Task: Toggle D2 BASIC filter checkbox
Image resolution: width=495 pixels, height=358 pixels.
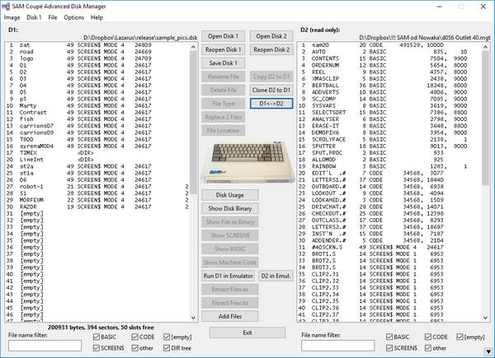Action: click(x=398, y=337)
